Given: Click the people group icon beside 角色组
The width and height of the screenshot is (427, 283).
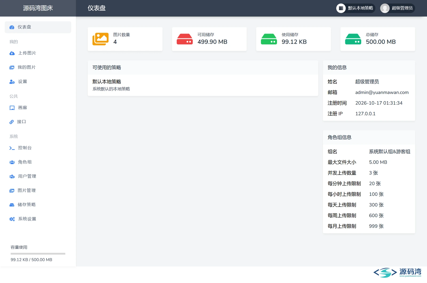Looking at the screenshot, I should click(x=12, y=162).
